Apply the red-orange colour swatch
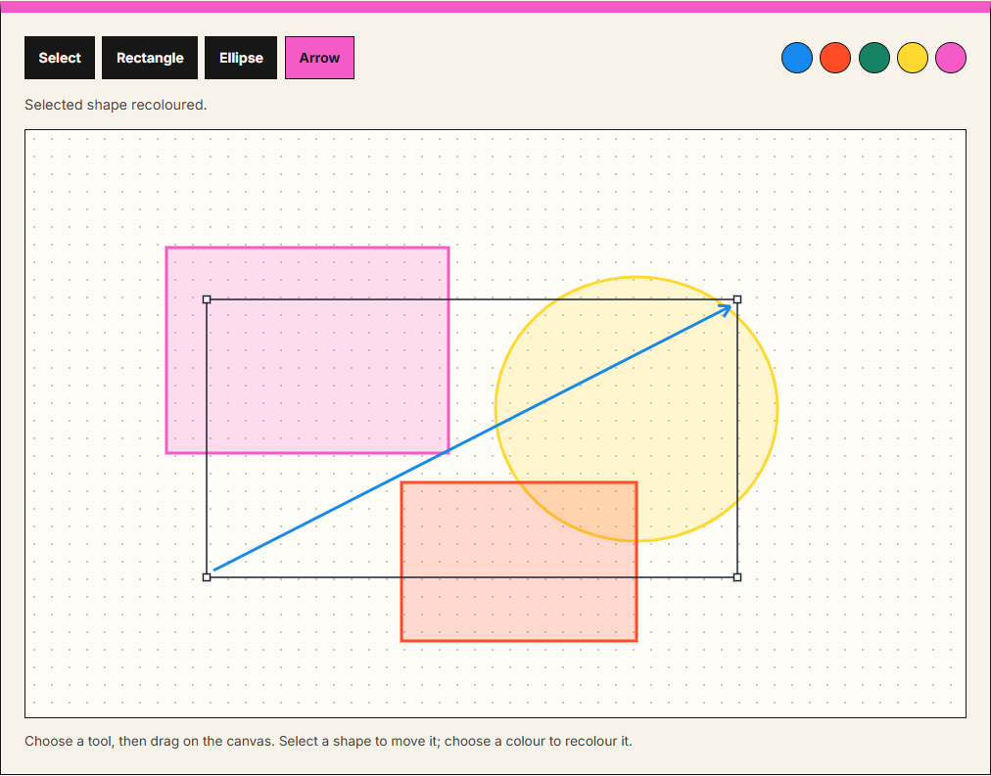The image size is (991, 776). tap(835, 58)
